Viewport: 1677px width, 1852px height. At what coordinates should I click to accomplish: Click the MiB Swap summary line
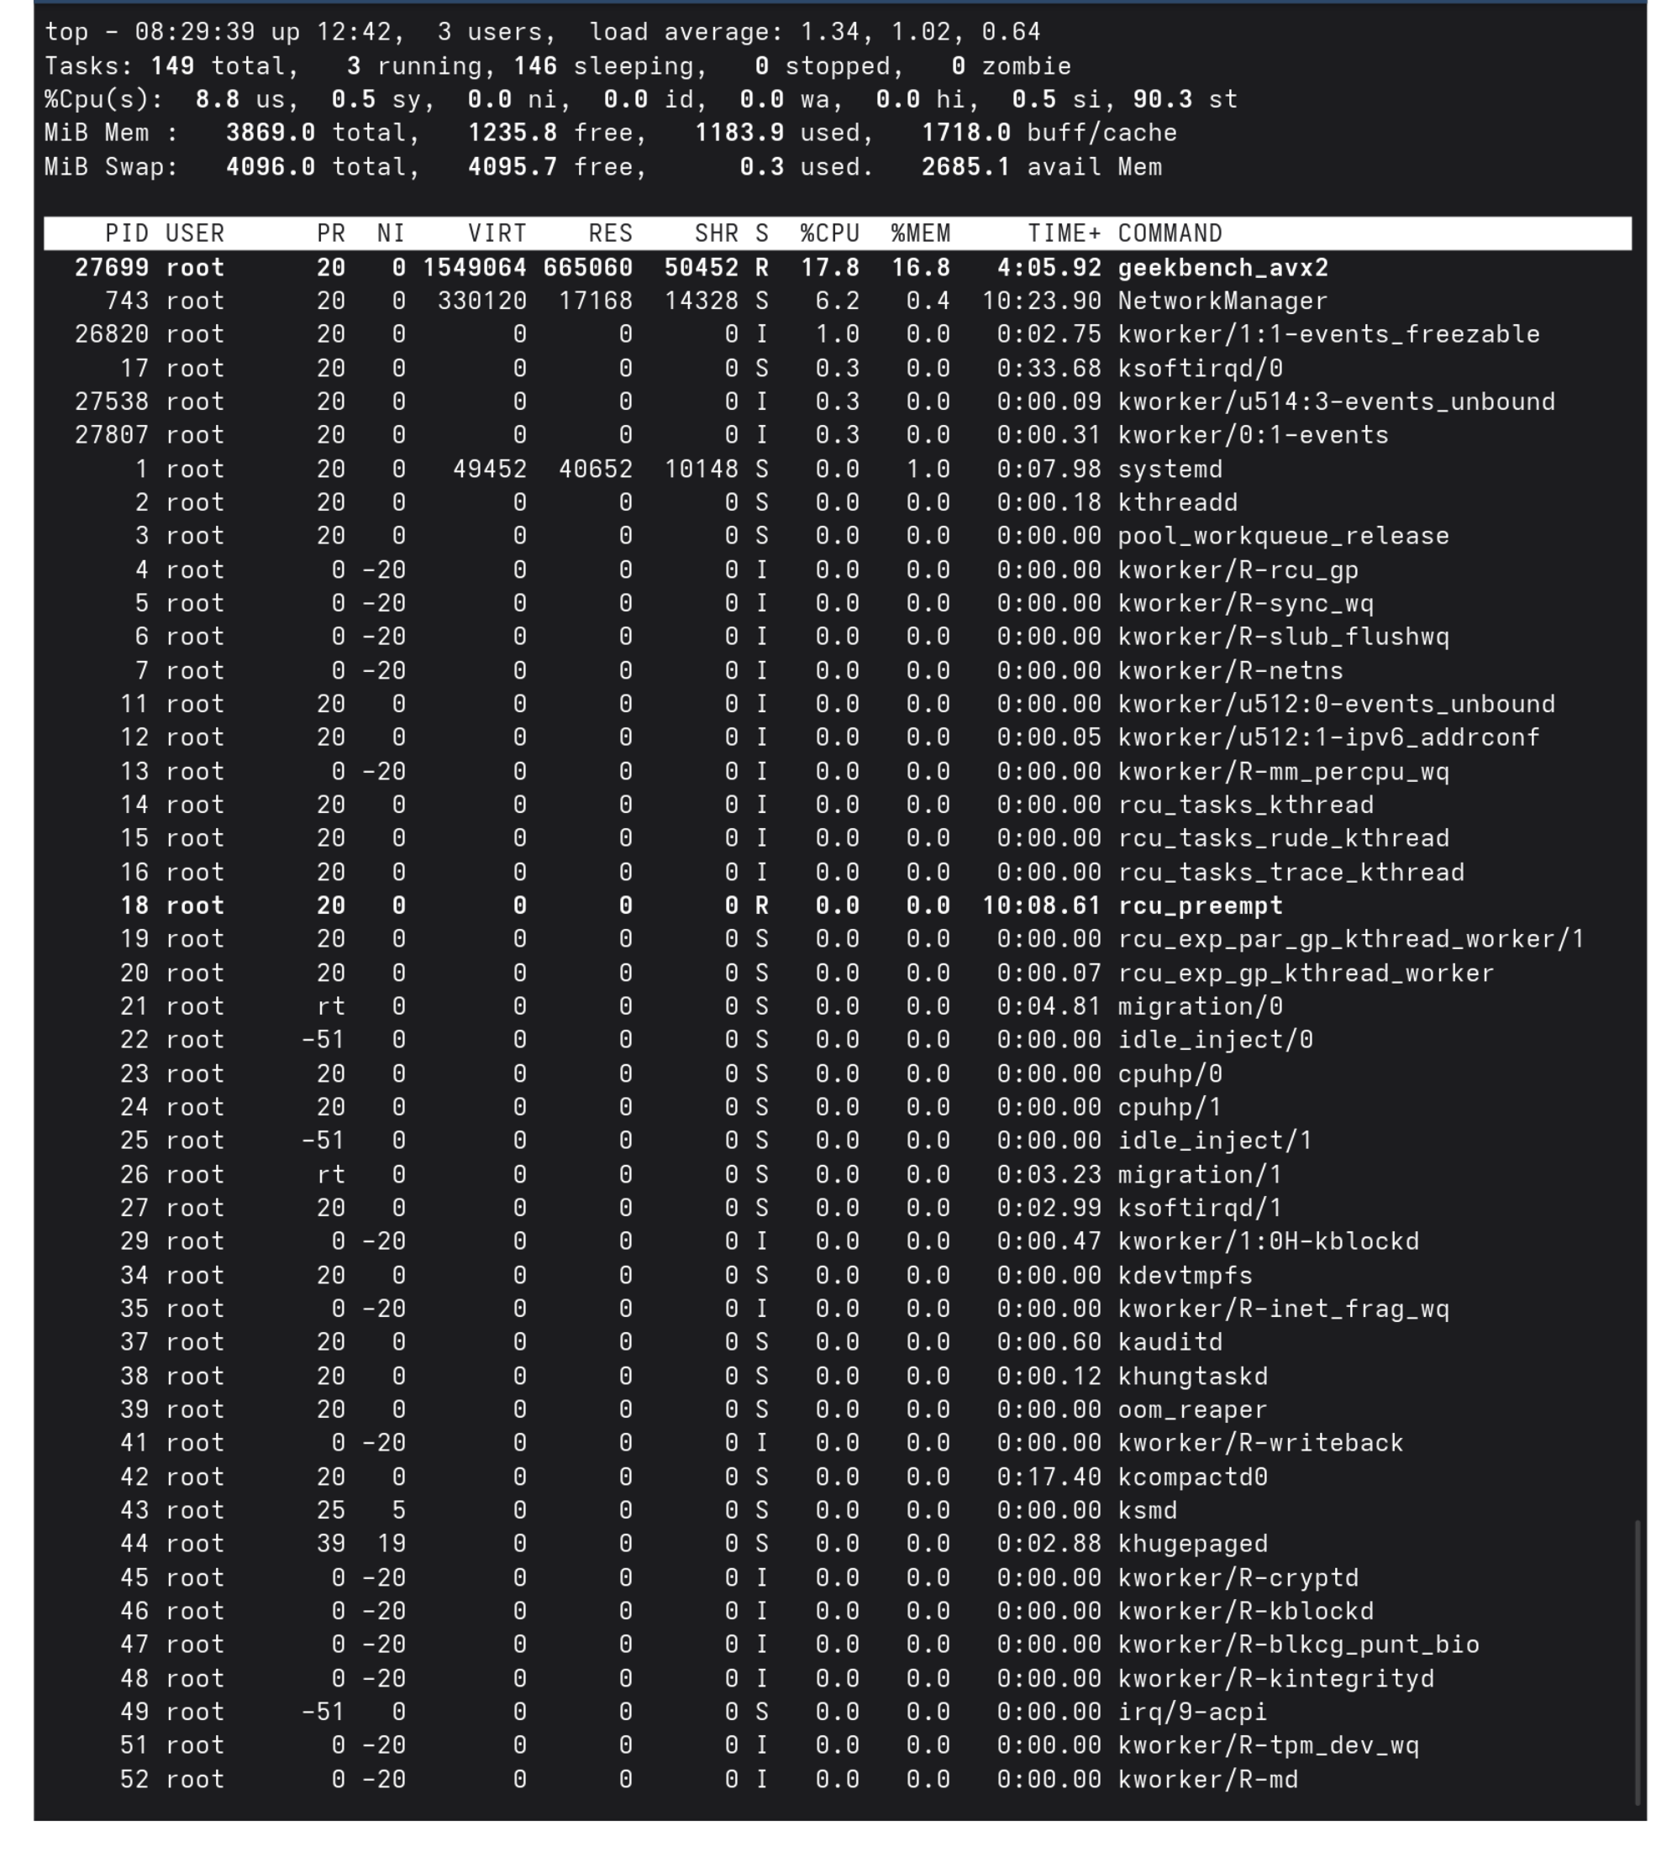(602, 166)
